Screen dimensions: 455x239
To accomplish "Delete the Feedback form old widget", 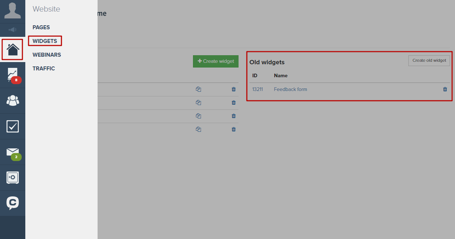I will [445, 89].
